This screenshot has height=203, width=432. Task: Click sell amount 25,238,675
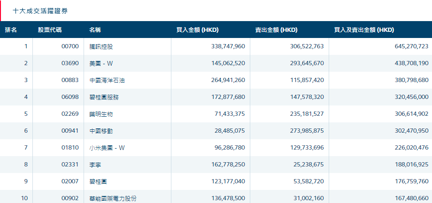coord(309,165)
